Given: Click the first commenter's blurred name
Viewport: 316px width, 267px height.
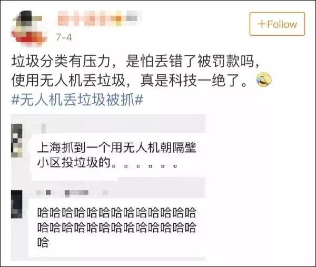Looking at the screenshot, I should [x=43, y=128].
